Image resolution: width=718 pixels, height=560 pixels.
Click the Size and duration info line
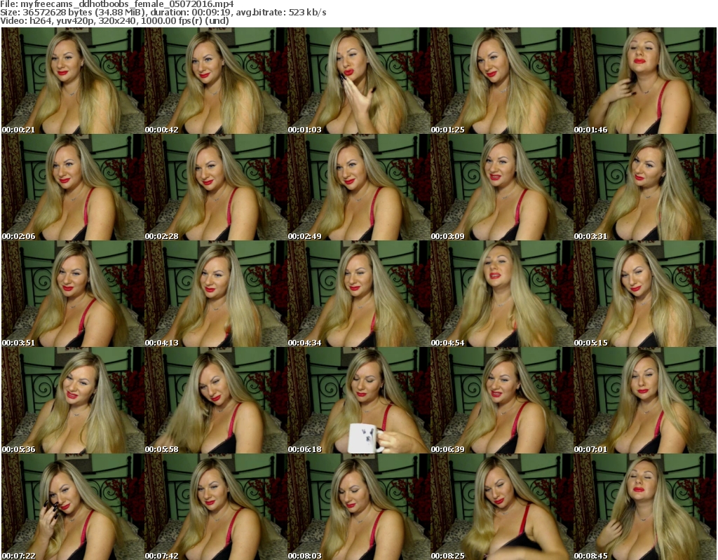(163, 13)
